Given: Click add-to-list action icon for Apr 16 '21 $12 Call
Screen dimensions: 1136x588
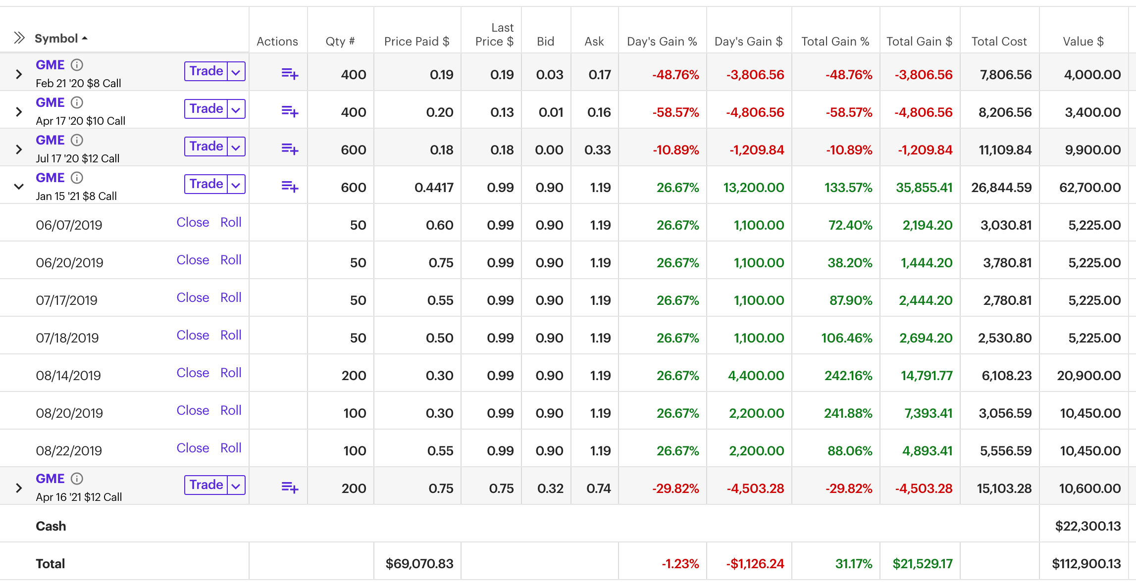Looking at the screenshot, I should pyautogui.click(x=290, y=488).
